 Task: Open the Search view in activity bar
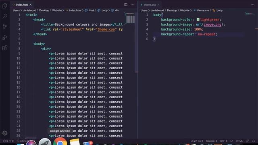pyautogui.click(x=5, y=16)
